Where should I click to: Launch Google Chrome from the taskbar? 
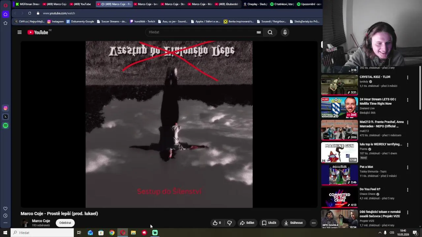point(112,233)
